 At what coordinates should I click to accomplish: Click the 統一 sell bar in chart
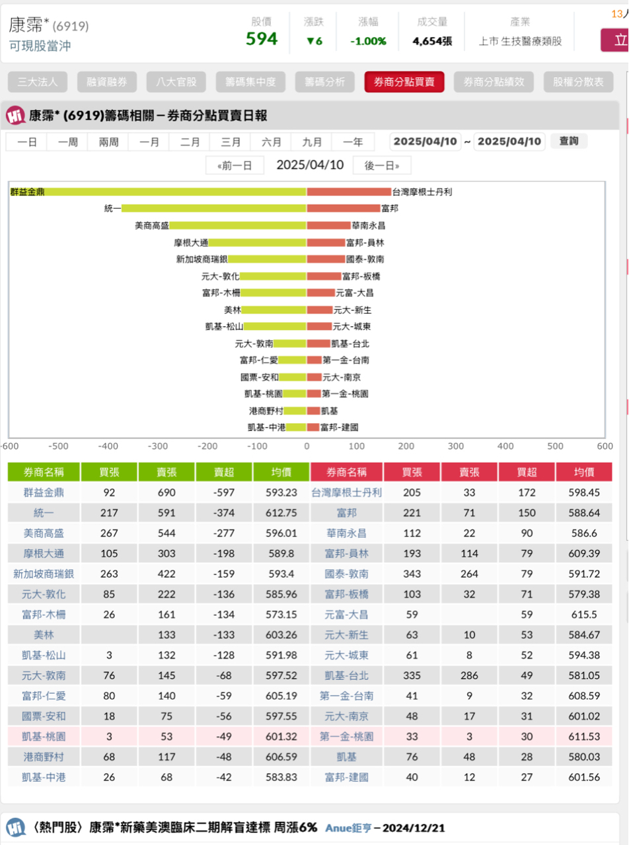tap(214, 209)
